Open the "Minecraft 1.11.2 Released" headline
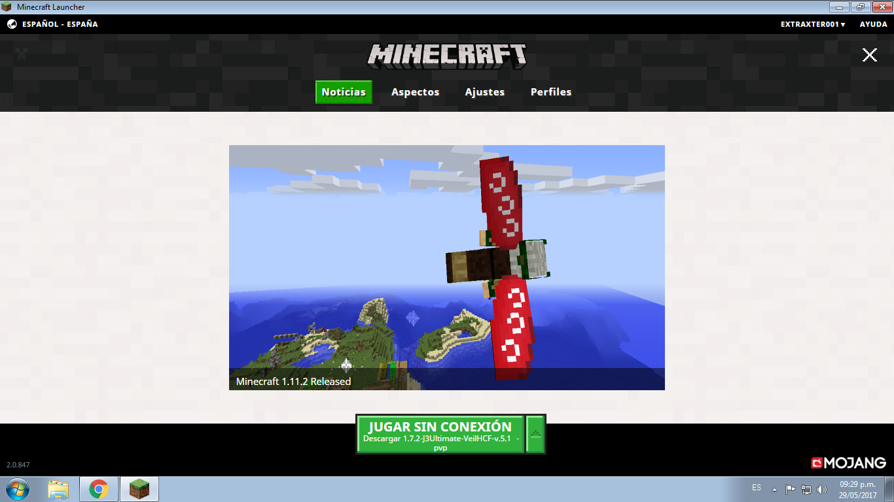894x502 pixels. pyautogui.click(x=294, y=382)
